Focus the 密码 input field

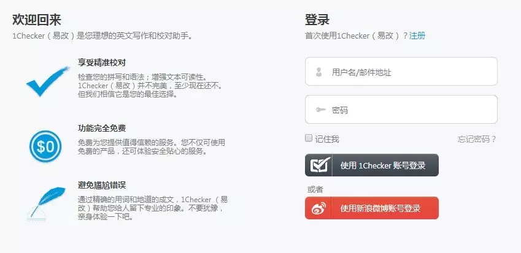[x=401, y=110]
